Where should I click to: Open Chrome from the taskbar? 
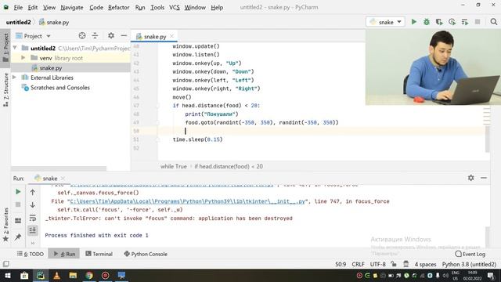(89, 275)
